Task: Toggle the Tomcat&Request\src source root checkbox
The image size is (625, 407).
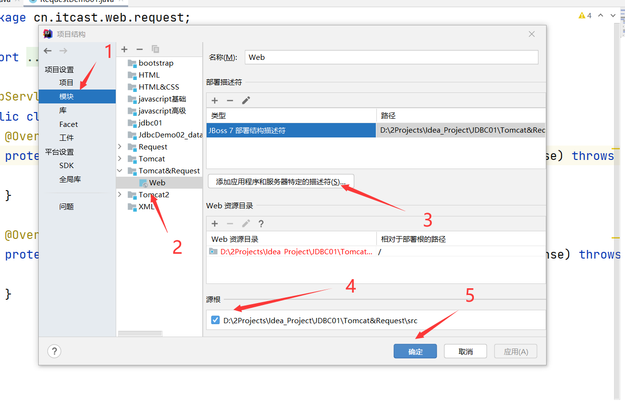Action: [215, 320]
